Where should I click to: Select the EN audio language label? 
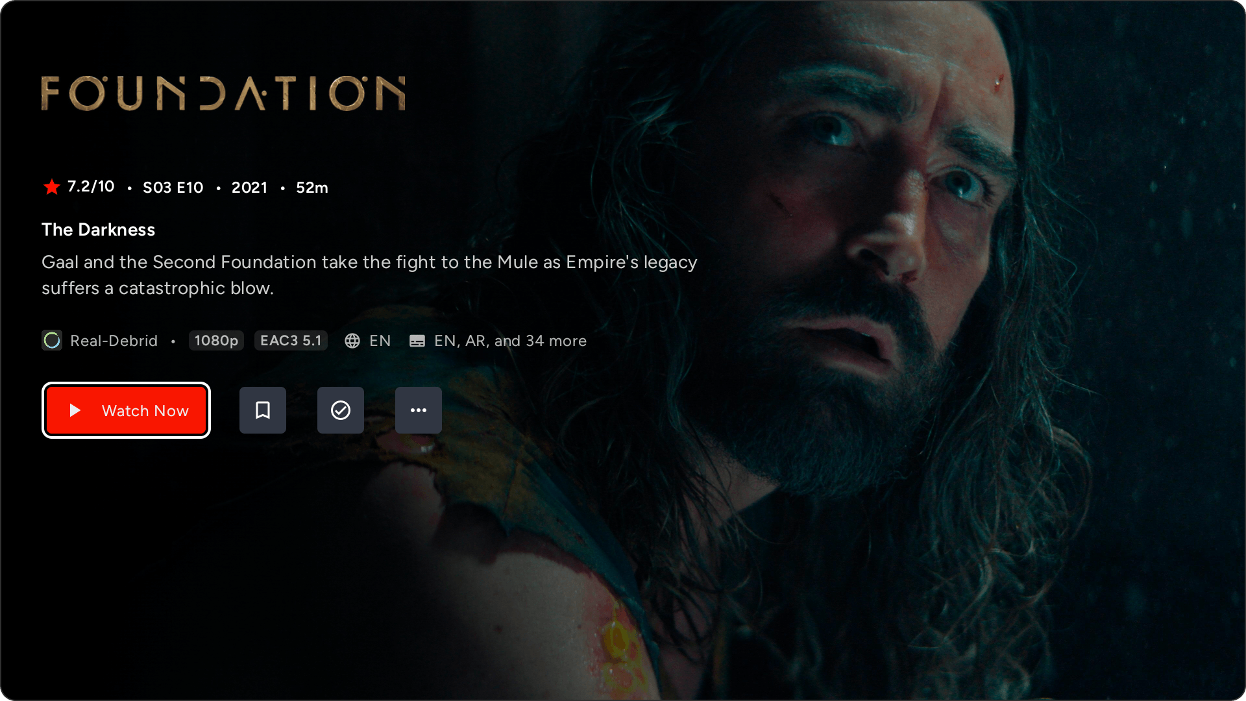coord(380,341)
